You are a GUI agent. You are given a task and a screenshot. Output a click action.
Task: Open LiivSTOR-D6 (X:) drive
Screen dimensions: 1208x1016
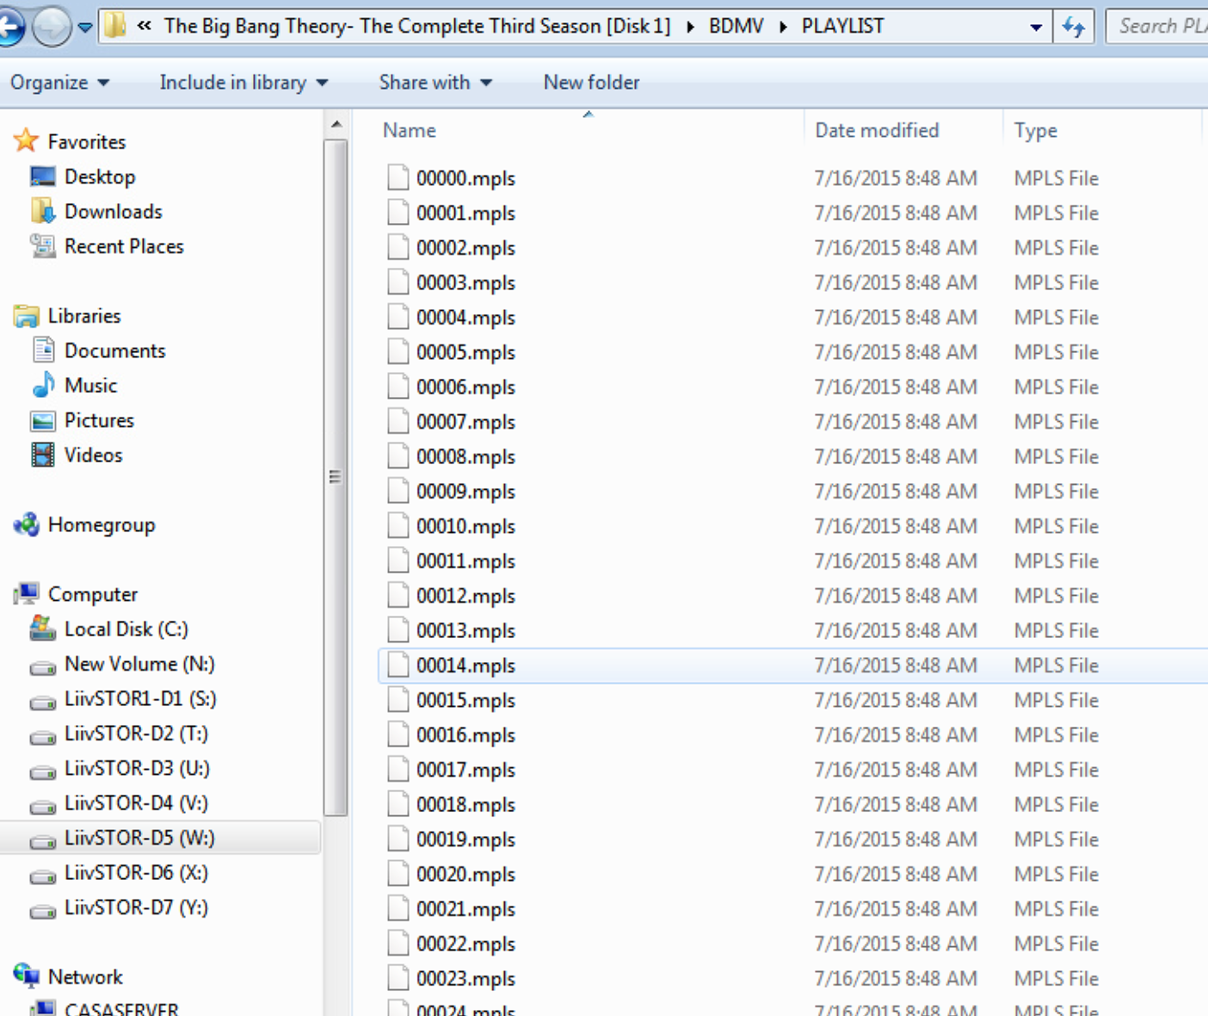coord(136,872)
